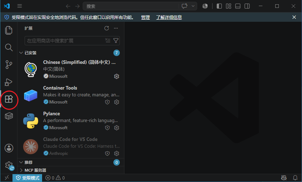Click the 管理 link in banner
Viewport: 302px width, 182px height.
(x=145, y=17)
